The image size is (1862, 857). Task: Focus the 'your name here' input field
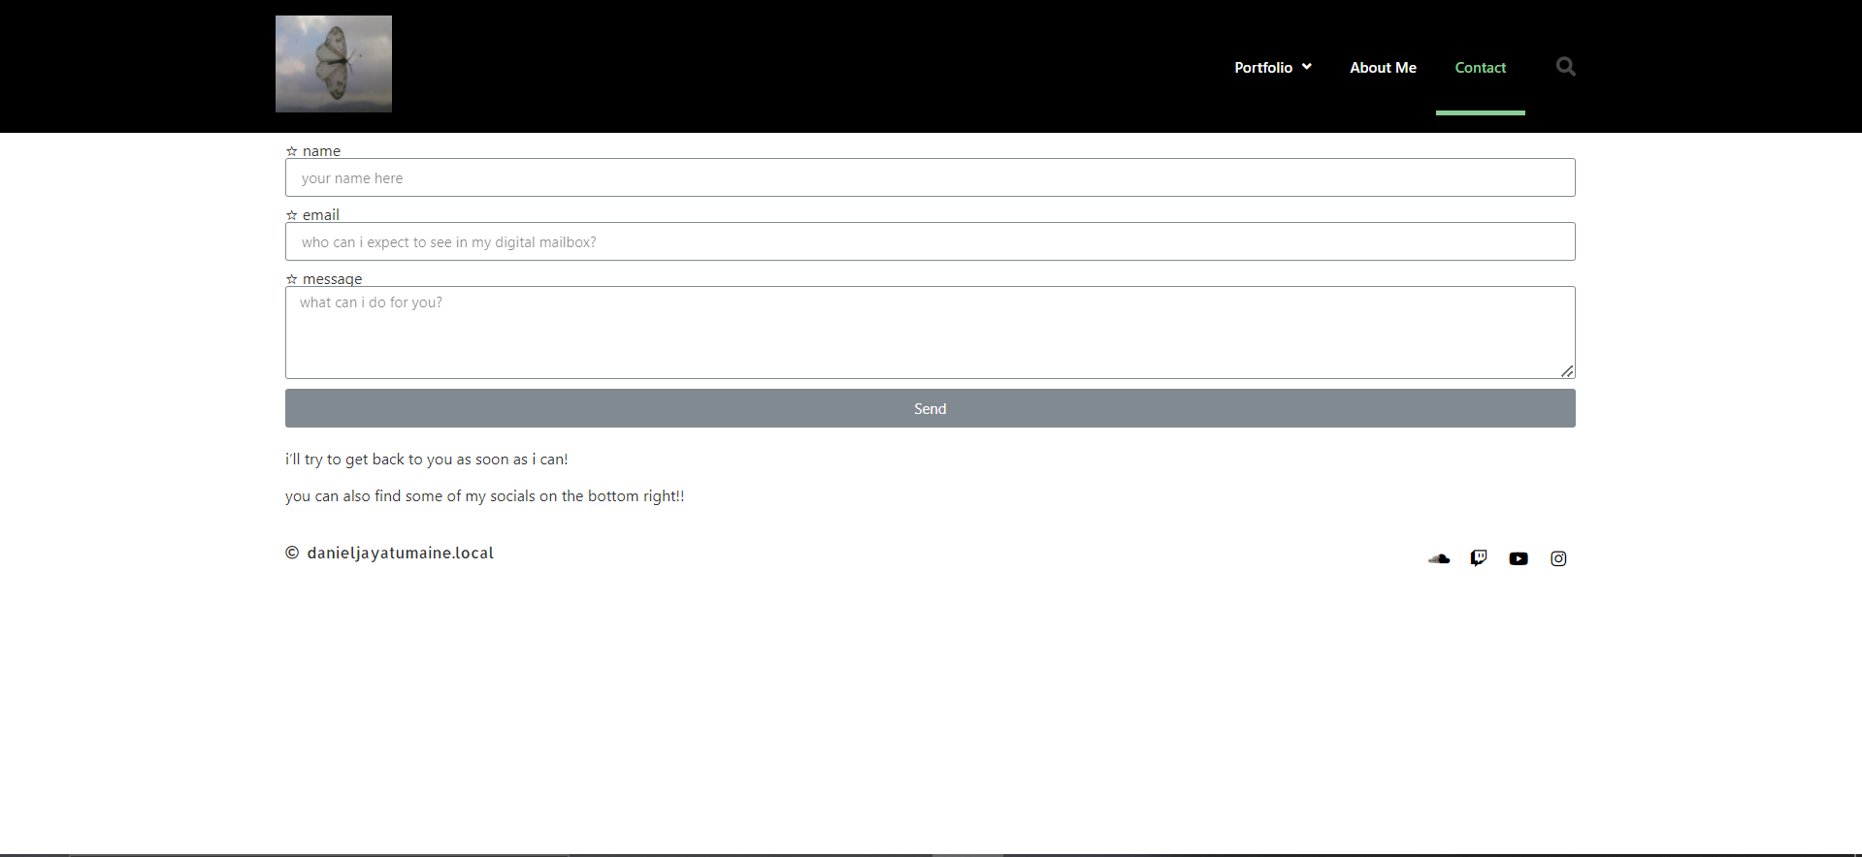930,178
